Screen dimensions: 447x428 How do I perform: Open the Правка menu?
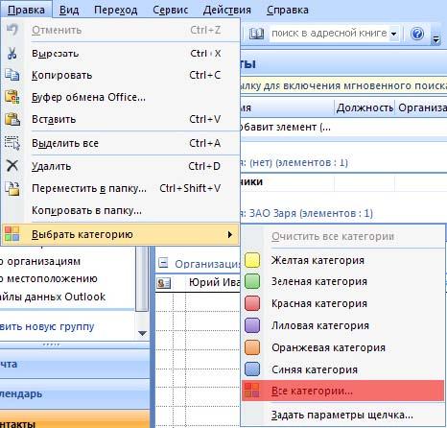pos(26,10)
